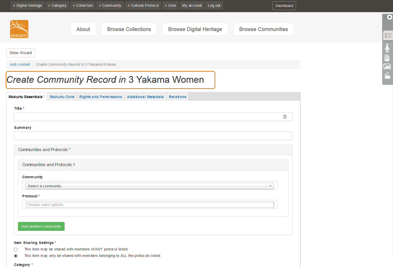
Task: Switch to the Mukurtu Core tab
Action: (62, 97)
